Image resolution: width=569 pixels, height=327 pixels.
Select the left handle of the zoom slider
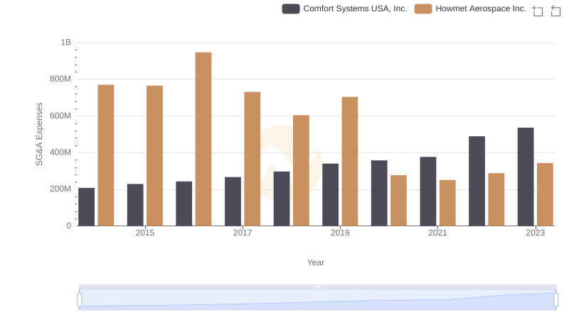coord(80,299)
